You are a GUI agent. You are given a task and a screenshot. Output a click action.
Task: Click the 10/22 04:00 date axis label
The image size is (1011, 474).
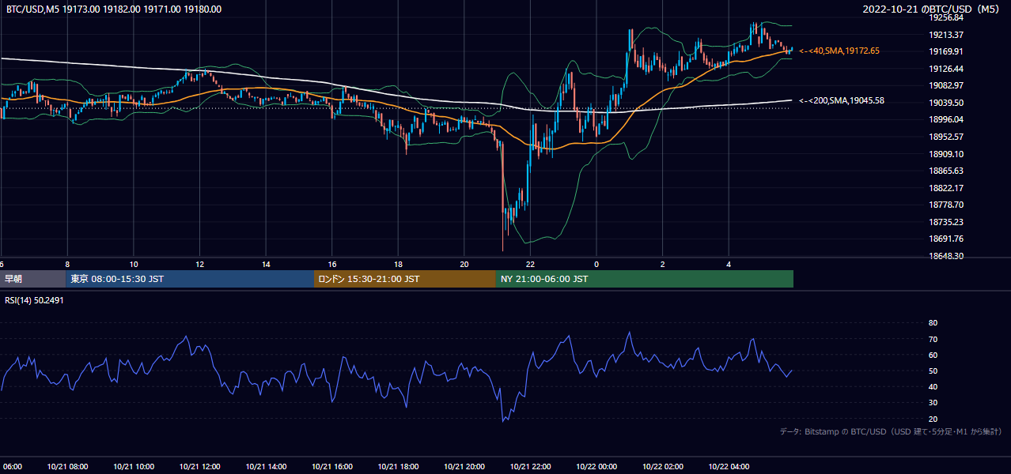tap(729, 467)
